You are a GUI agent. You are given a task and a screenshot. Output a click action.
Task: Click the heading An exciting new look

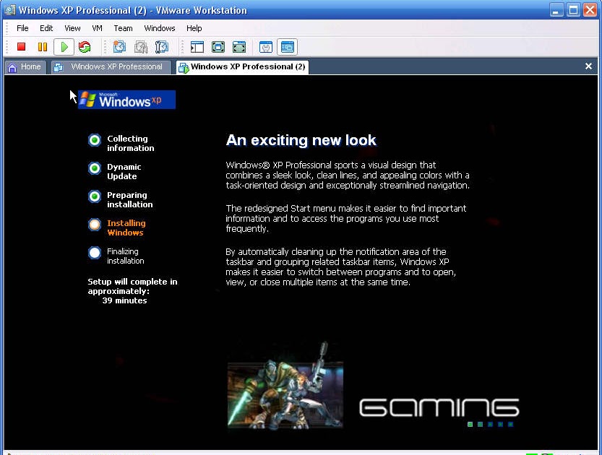tap(301, 140)
